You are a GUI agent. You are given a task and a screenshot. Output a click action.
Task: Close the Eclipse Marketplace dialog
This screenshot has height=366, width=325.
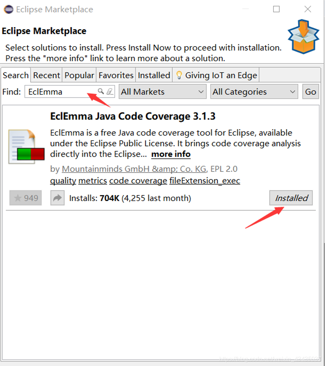pos(308,9)
